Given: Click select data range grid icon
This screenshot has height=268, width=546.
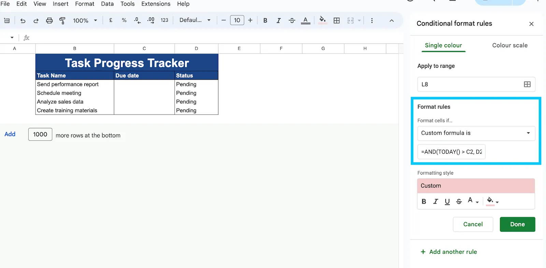Looking at the screenshot, I should click(x=527, y=84).
